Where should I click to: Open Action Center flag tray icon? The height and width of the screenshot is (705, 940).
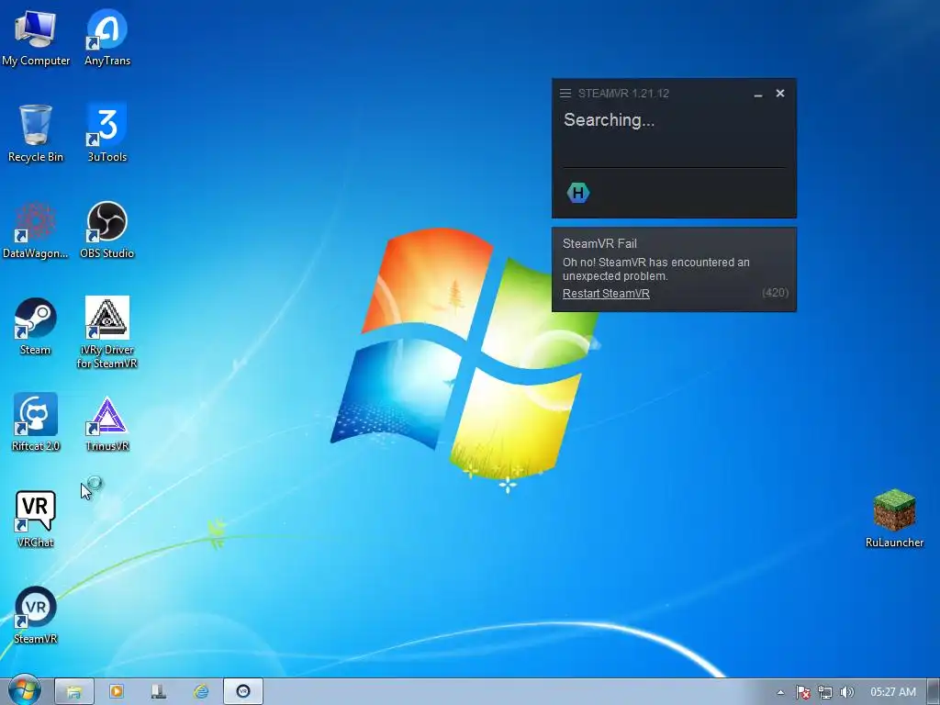(x=802, y=692)
